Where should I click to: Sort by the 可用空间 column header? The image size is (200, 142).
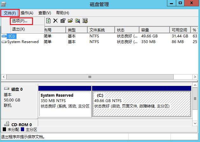180,30
